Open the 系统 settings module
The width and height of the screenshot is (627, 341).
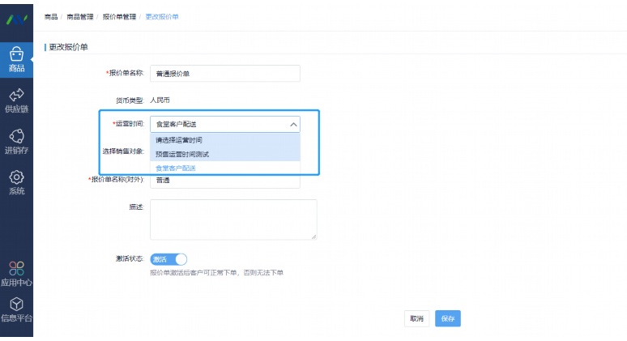pyautogui.click(x=16, y=183)
